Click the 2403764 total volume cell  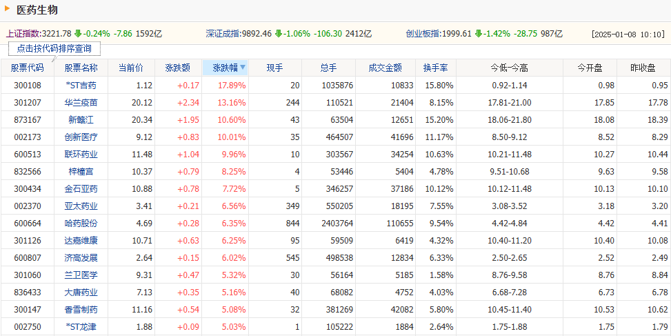click(x=337, y=224)
